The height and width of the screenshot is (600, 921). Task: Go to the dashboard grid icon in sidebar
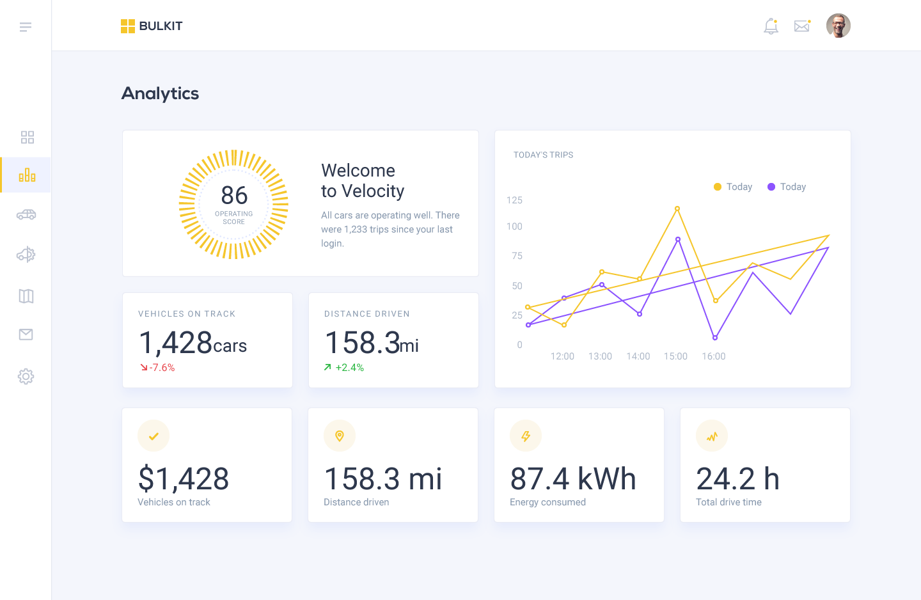click(x=27, y=138)
